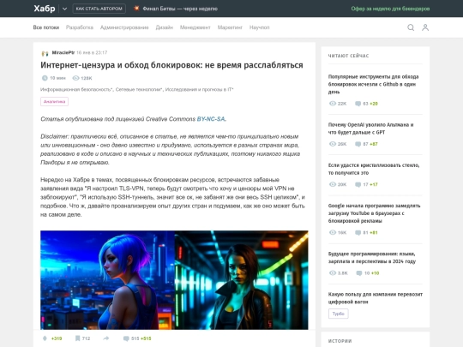The height and width of the screenshot is (347, 463).
Task: Click the article publication date
Action: pos(92,52)
